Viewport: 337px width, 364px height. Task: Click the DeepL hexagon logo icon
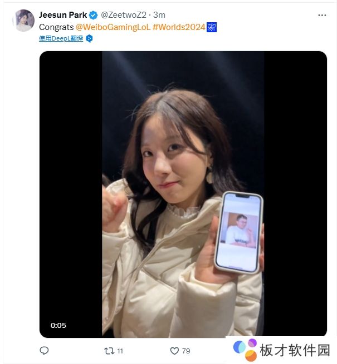pyautogui.click(x=89, y=38)
